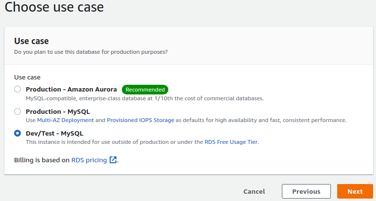Open the RDS pricing link
Screen dimensions: 376x201
89,160
